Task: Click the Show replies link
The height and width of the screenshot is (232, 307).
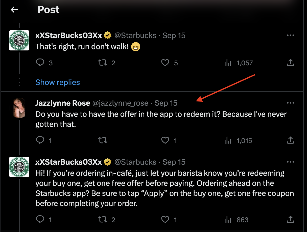Action: click(58, 82)
